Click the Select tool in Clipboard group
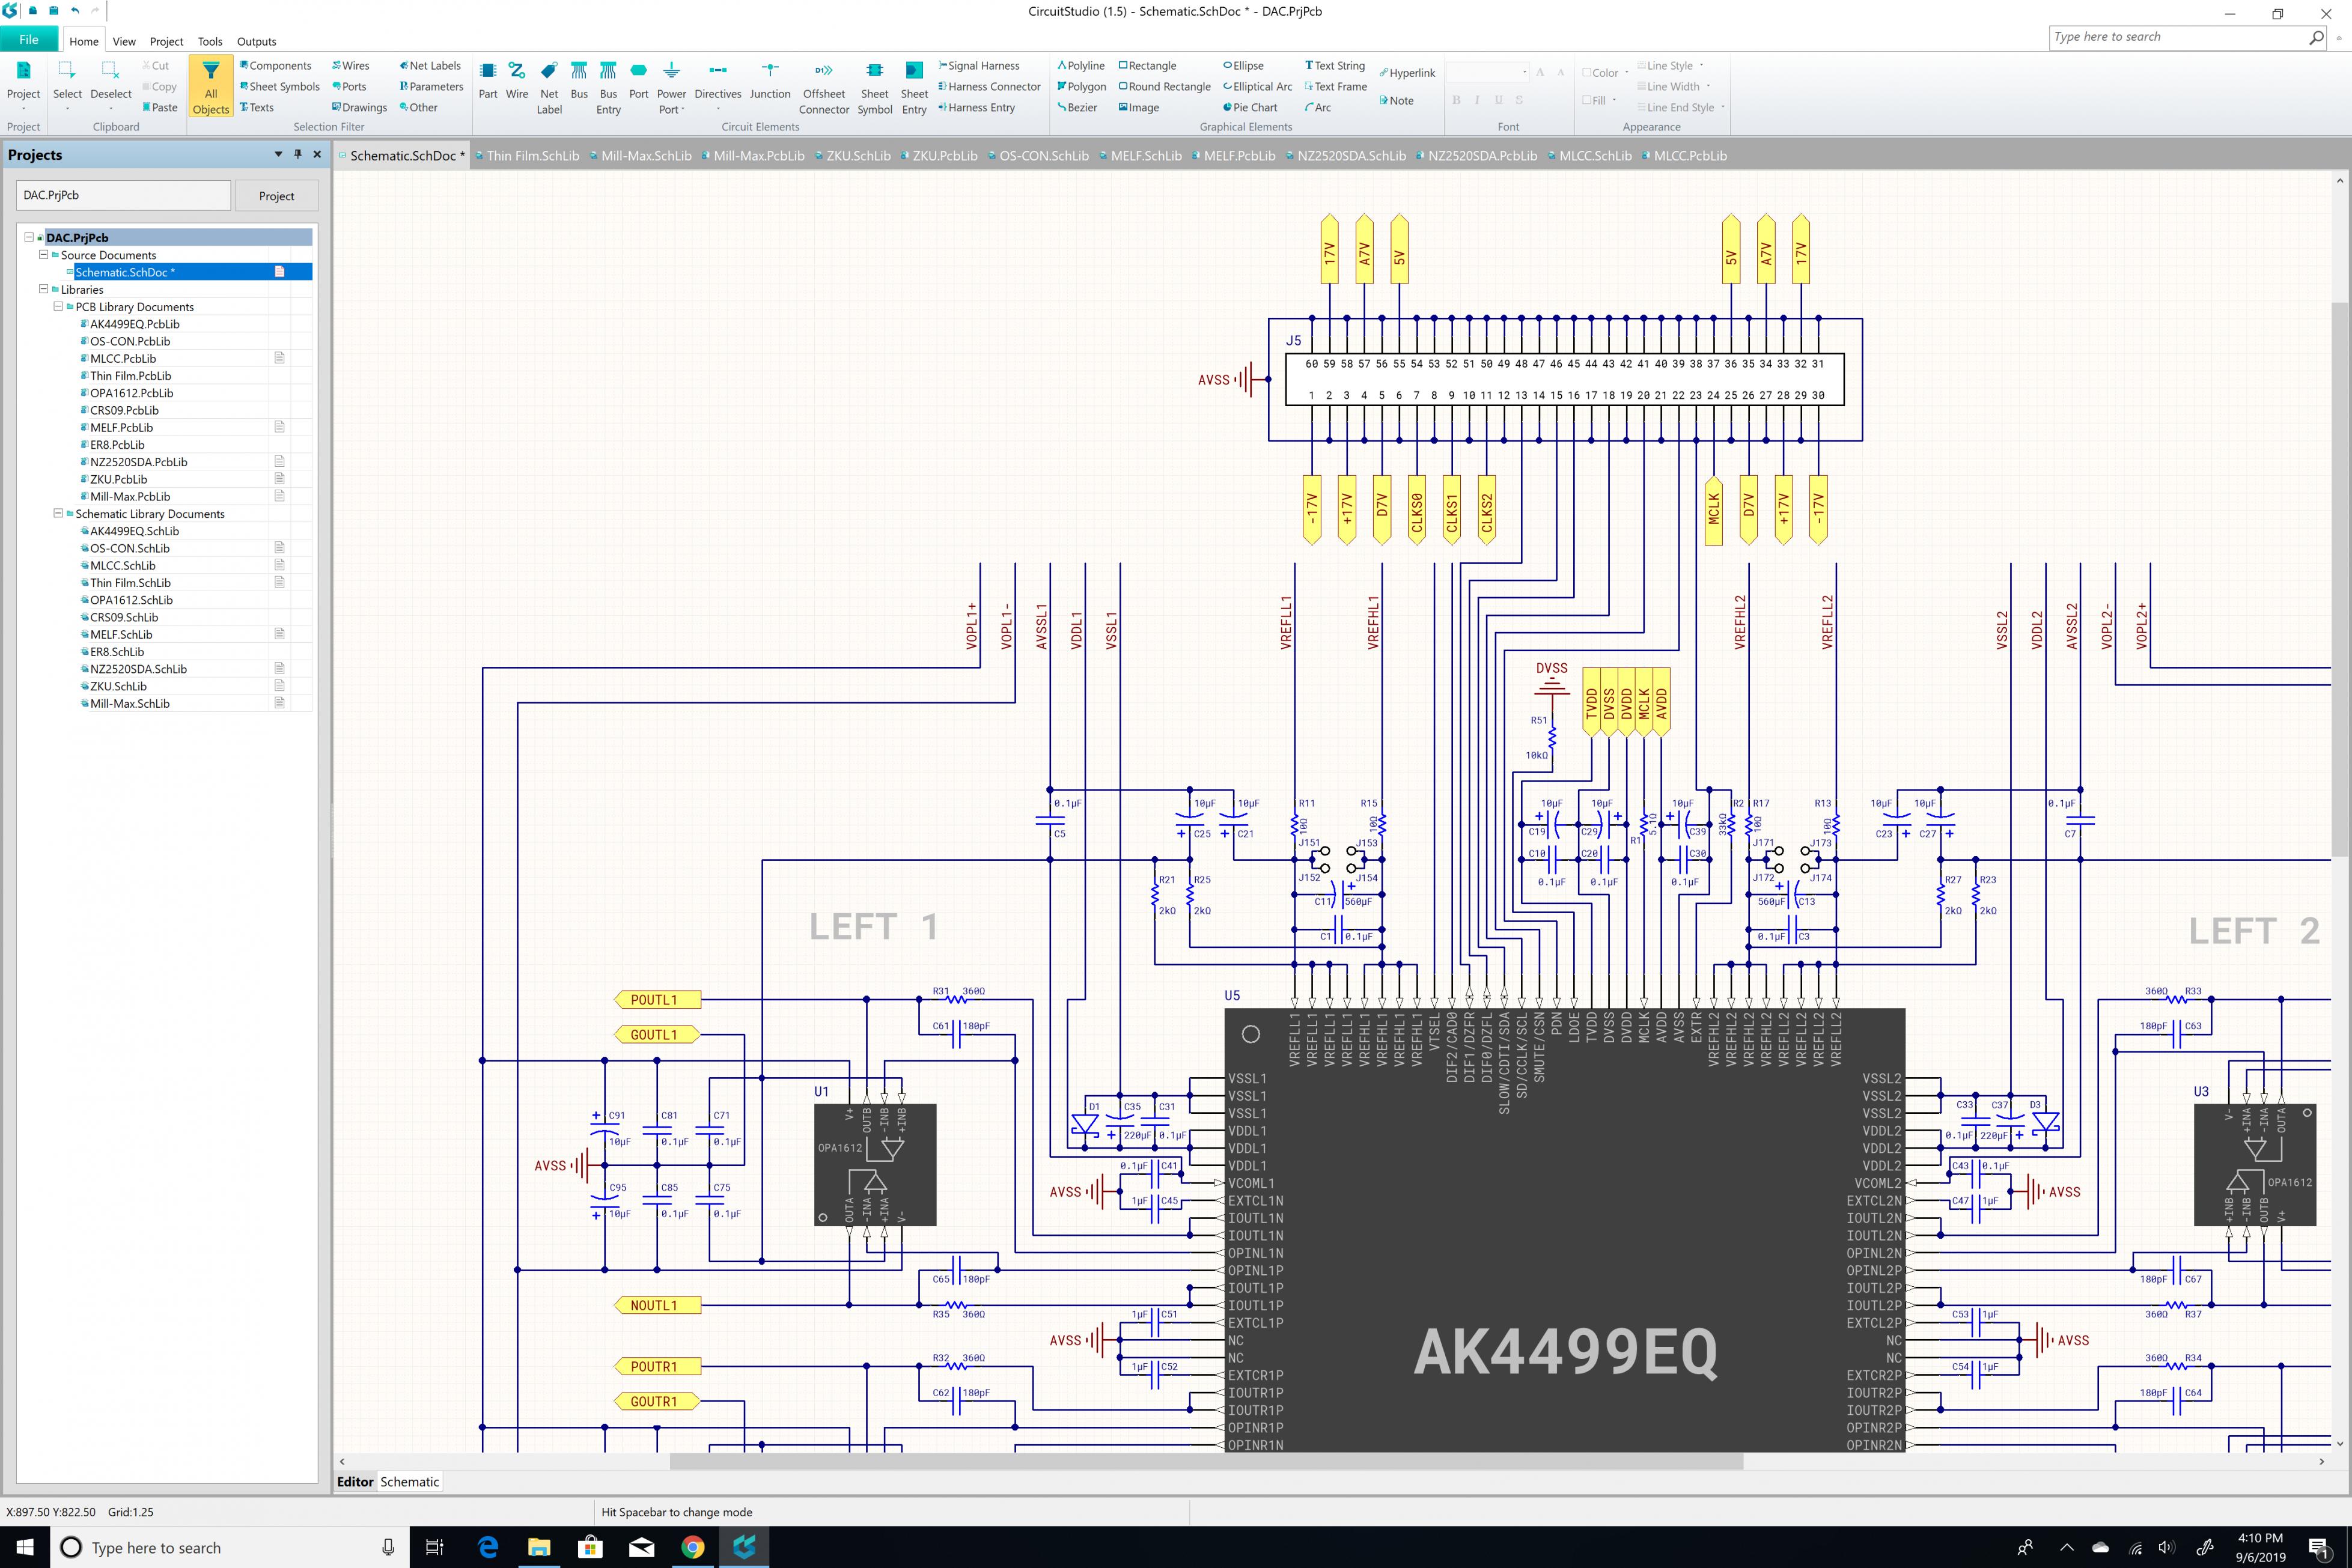 pyautogui.click(x=67, y=86)
